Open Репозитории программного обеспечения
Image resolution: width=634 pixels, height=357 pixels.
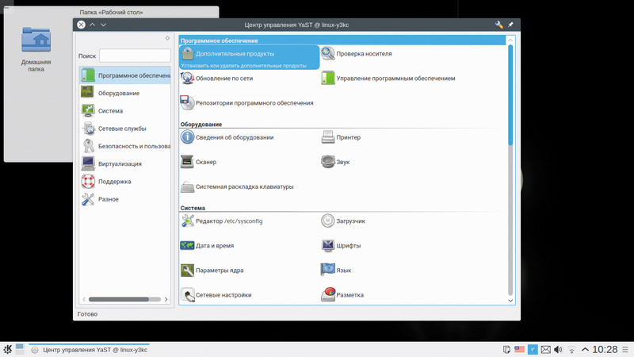pos(246,103)
